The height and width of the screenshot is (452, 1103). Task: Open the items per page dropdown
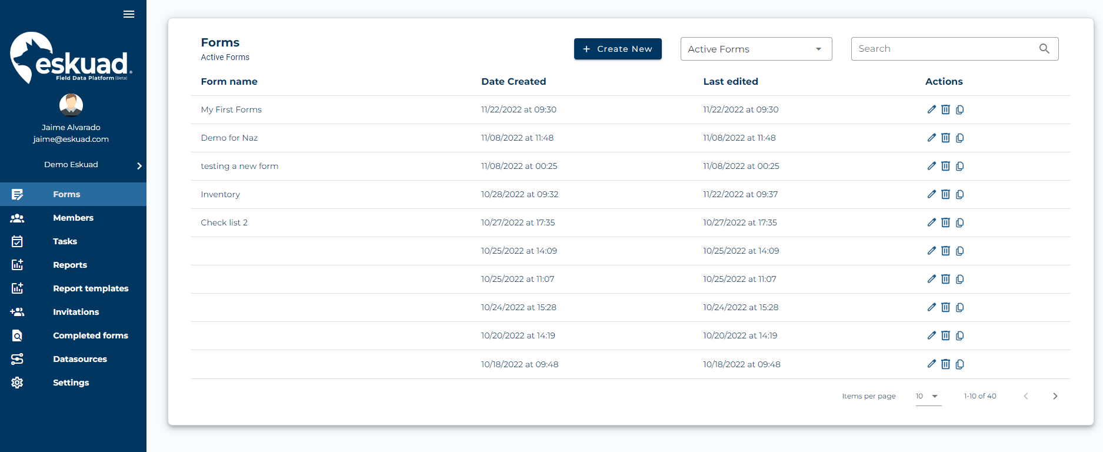(928, 396)
